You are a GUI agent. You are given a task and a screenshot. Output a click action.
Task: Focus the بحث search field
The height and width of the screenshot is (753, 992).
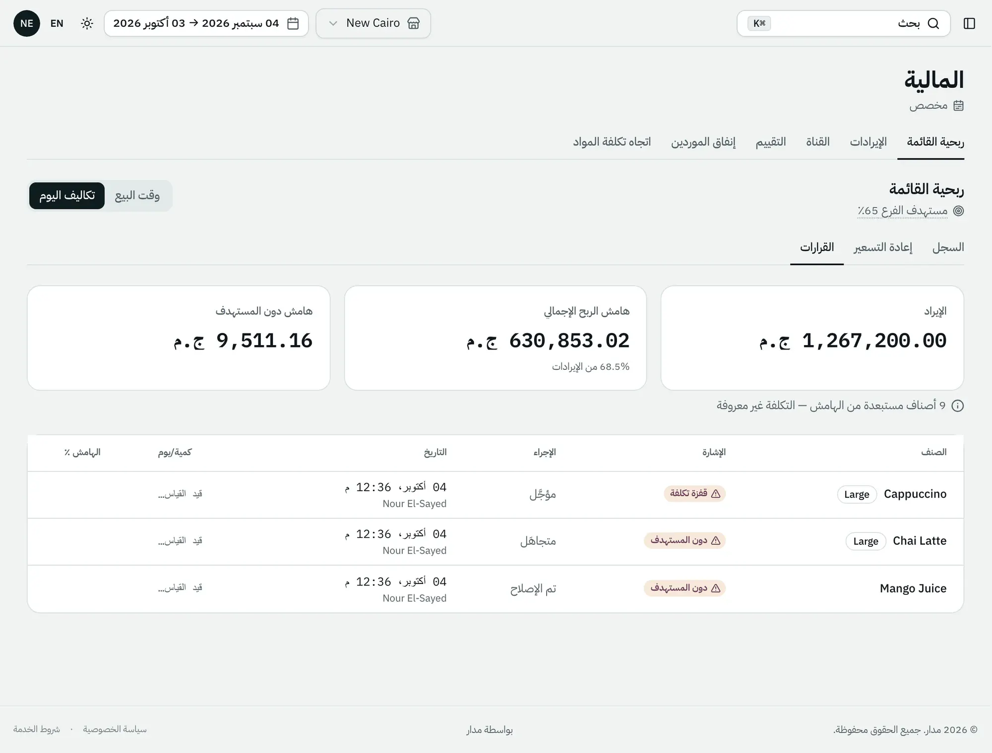843,23
